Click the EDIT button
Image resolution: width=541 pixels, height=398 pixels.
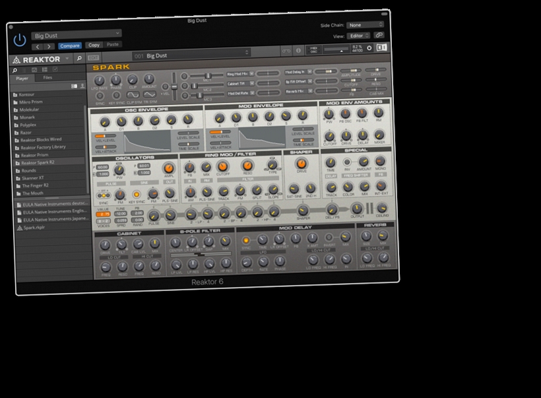click(x=93, y=58)
